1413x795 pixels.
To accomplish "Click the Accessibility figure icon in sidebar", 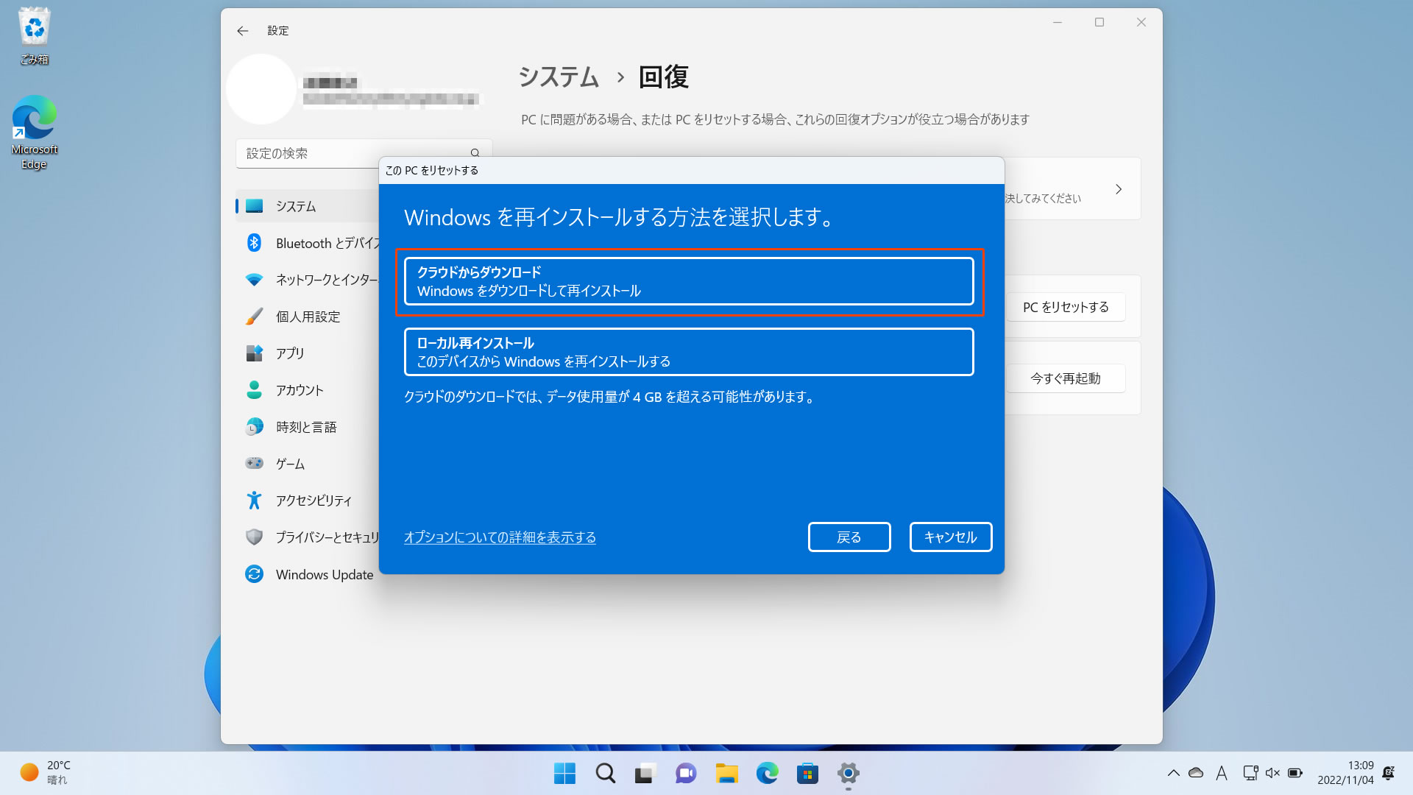I will pyautogui.click(x=254, y=501).
